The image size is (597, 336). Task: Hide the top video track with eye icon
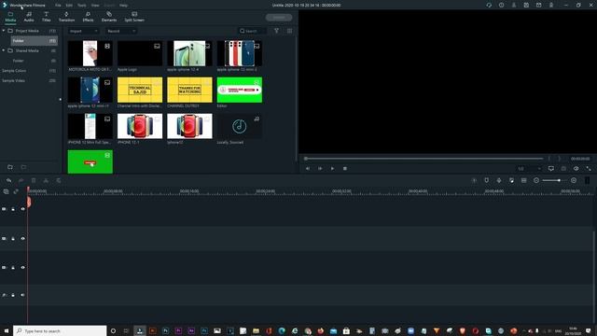point(22,209)
